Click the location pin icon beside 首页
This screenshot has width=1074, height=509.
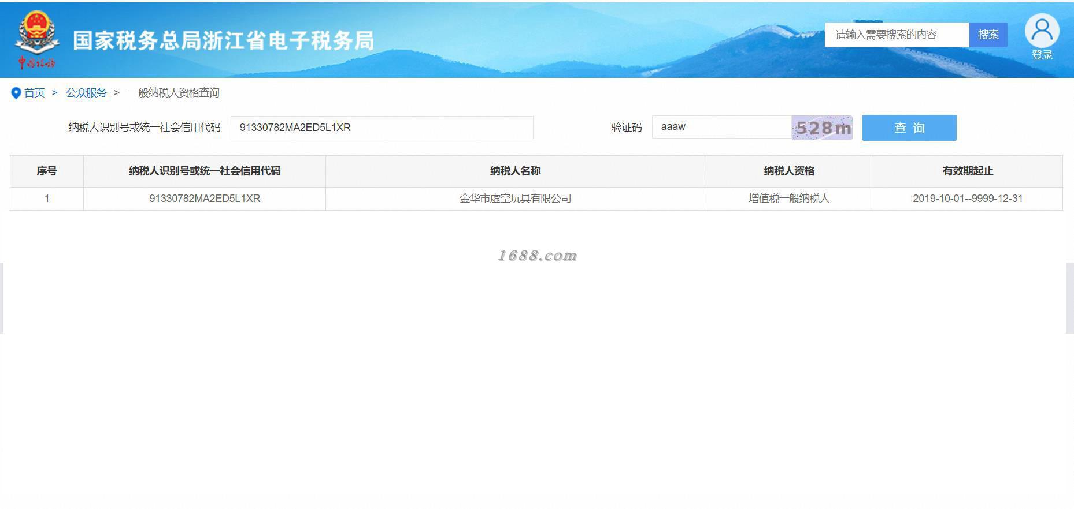coord(16,93)
